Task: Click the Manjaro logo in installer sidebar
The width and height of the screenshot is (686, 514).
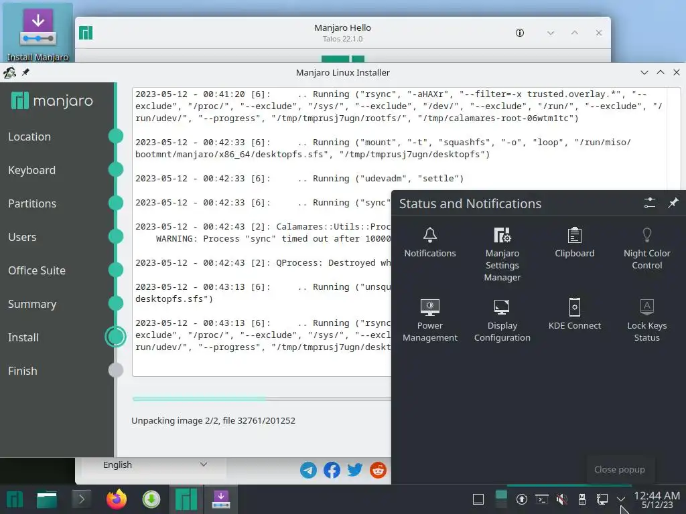Action: point(52,101)
